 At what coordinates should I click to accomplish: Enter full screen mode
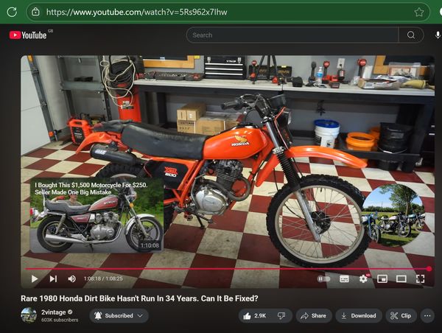[x=421, y=279]
